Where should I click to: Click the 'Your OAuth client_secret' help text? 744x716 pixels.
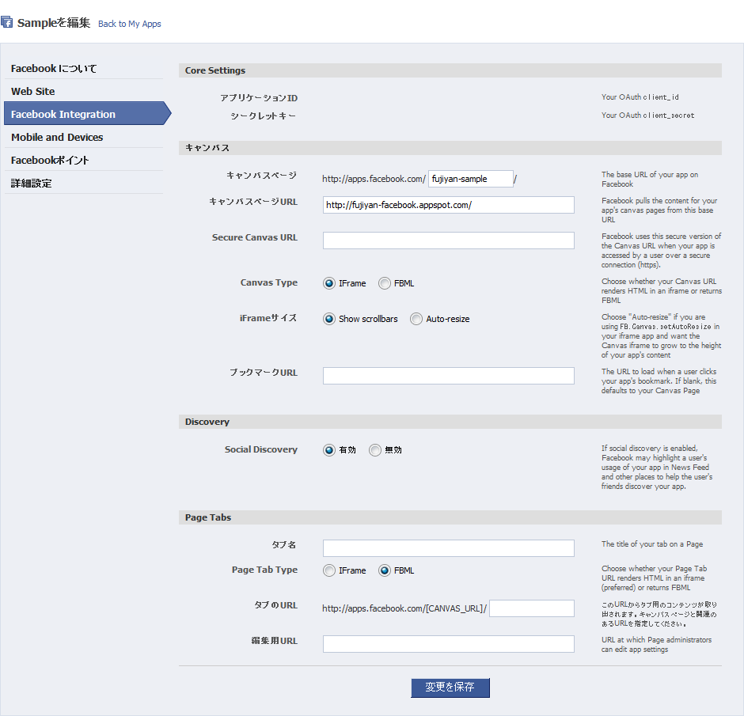(647, 116)
